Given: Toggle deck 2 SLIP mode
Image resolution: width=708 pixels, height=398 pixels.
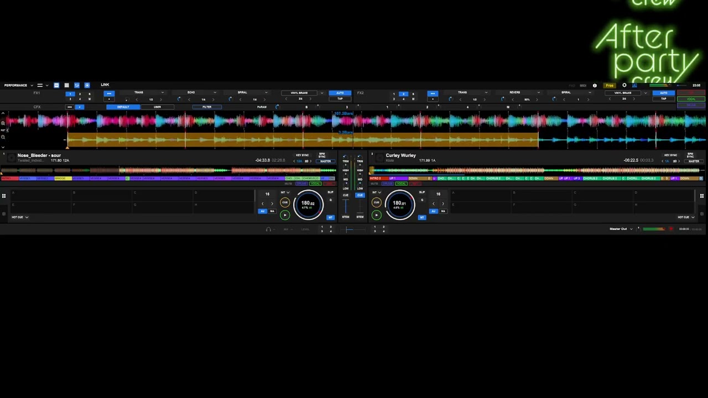Looking at the screenshot, I should pyautogui.click(x=422, y=192).
